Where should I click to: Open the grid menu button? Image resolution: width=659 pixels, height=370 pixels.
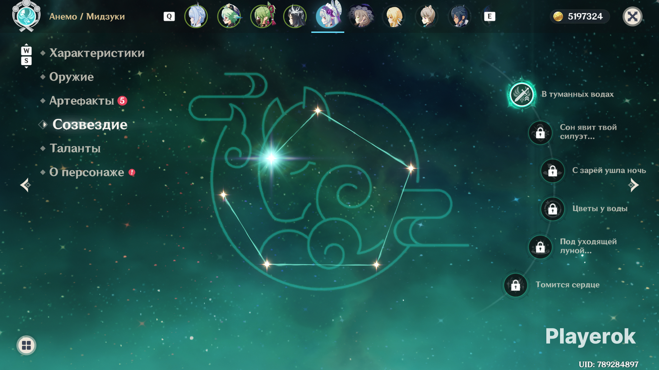coord(26,345)
